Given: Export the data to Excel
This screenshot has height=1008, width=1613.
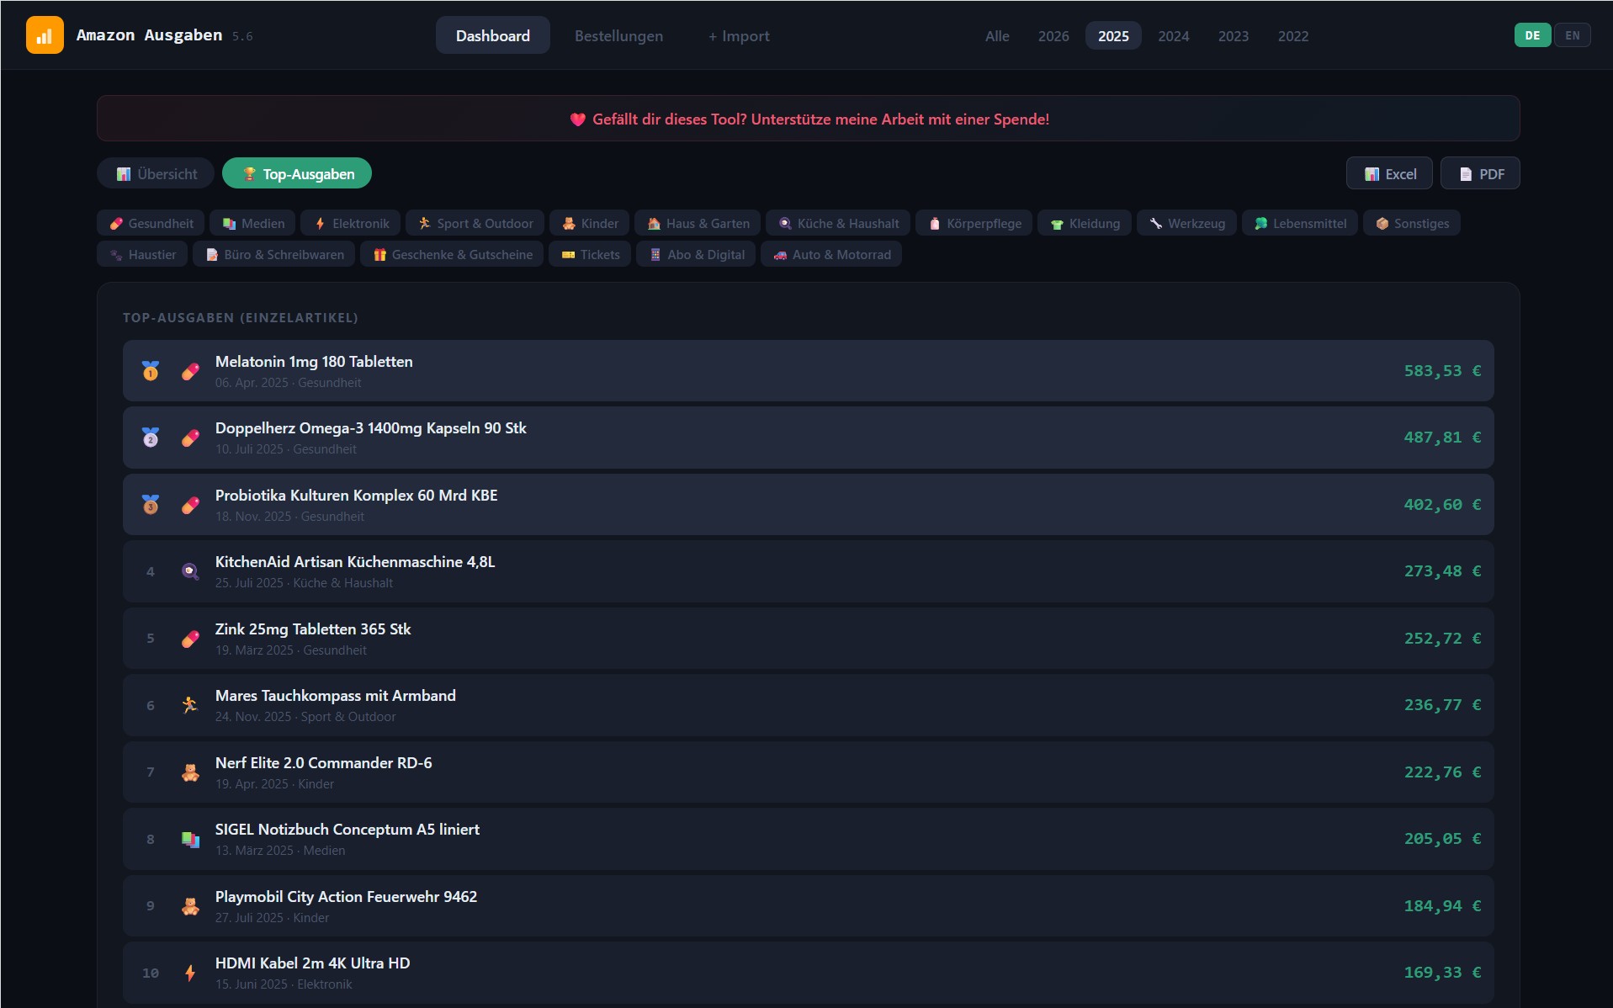Looking at the screenshot, I should tap(1390, 173).
